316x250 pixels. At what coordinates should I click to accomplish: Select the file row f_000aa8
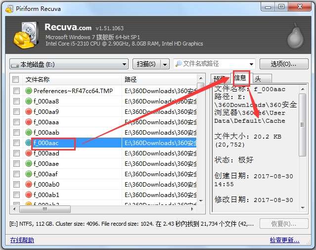coord(103,101)
